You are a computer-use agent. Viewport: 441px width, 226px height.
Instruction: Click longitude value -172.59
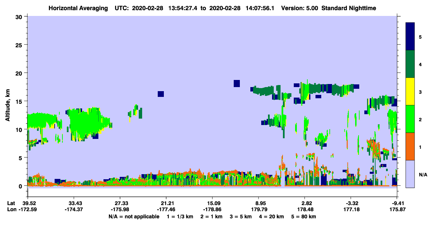[28, 209]
